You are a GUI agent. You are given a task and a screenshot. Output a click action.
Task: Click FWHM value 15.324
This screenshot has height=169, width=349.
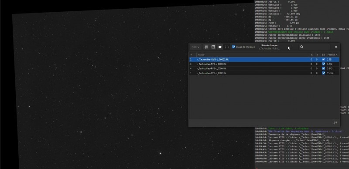tap(330, 73)
